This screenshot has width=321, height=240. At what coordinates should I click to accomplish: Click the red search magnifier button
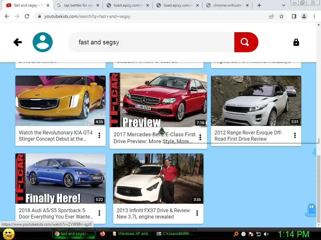246,42
